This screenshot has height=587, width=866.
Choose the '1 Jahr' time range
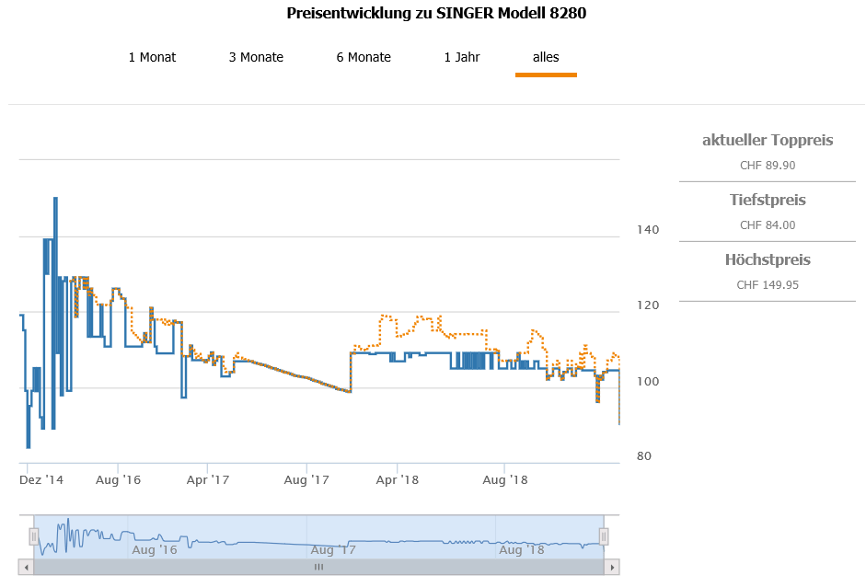coord(462,57)
